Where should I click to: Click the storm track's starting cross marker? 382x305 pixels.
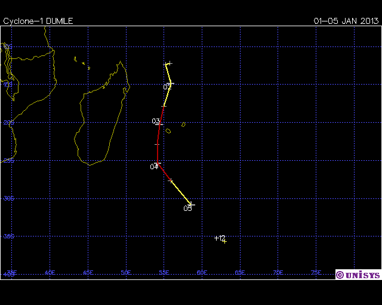[x=168, y=64]
